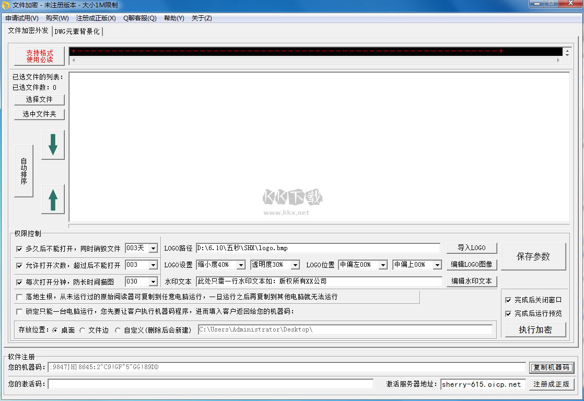This screenshot has width=584, height=401.
Task: Click the green down arrow move button
Action: [53, 145]
